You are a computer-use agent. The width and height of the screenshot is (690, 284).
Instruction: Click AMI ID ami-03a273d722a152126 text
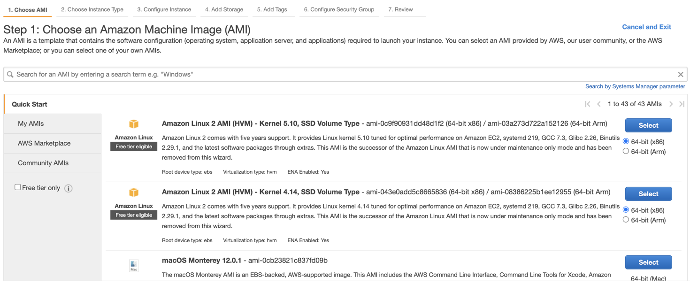point(528,123)
